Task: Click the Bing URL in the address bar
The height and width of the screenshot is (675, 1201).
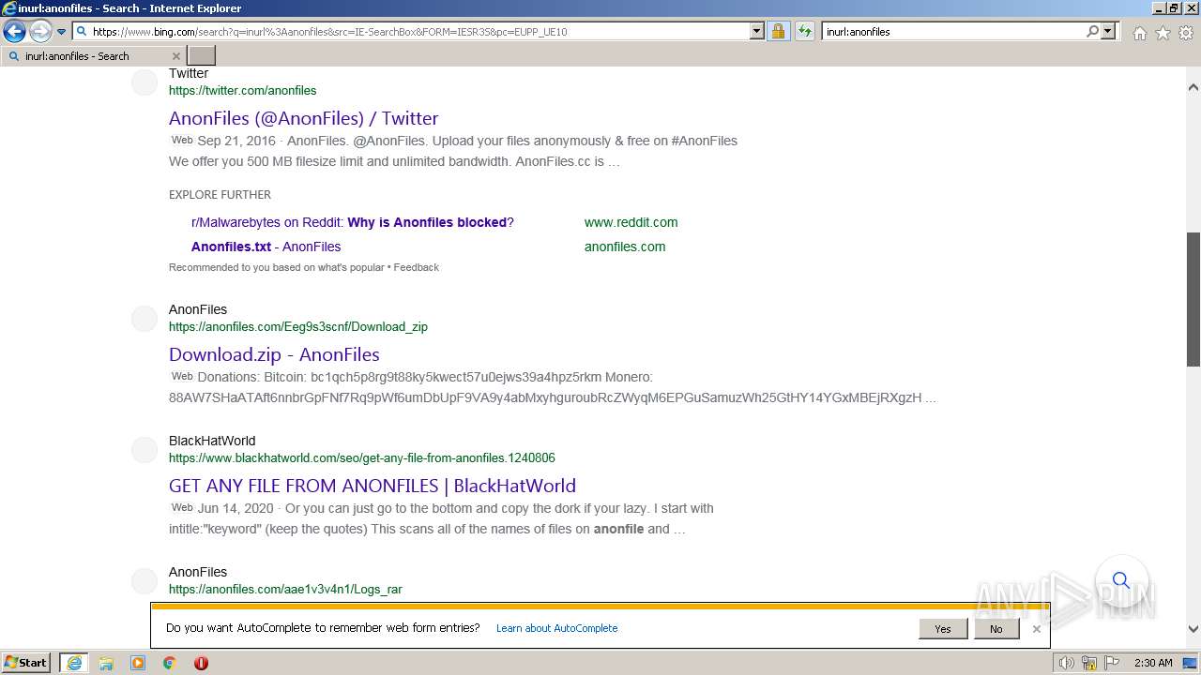Action: click(329, 32)
